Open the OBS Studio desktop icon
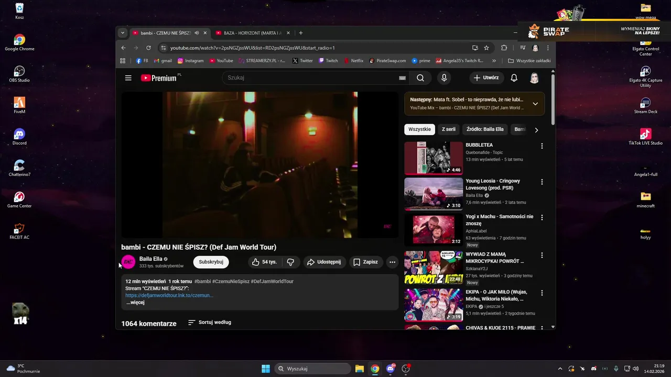This screenshot has height=377, width=671. pyautogui.click(x=19, y=74)
